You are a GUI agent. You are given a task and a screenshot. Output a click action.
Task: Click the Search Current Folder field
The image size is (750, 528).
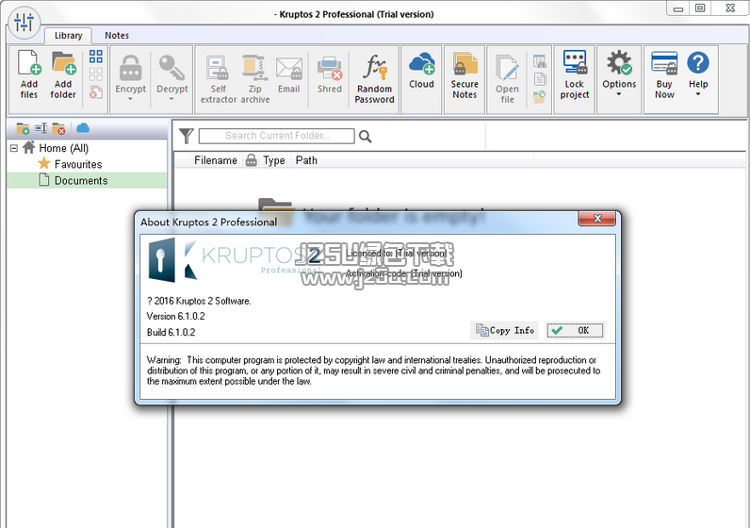click(277, 136)
